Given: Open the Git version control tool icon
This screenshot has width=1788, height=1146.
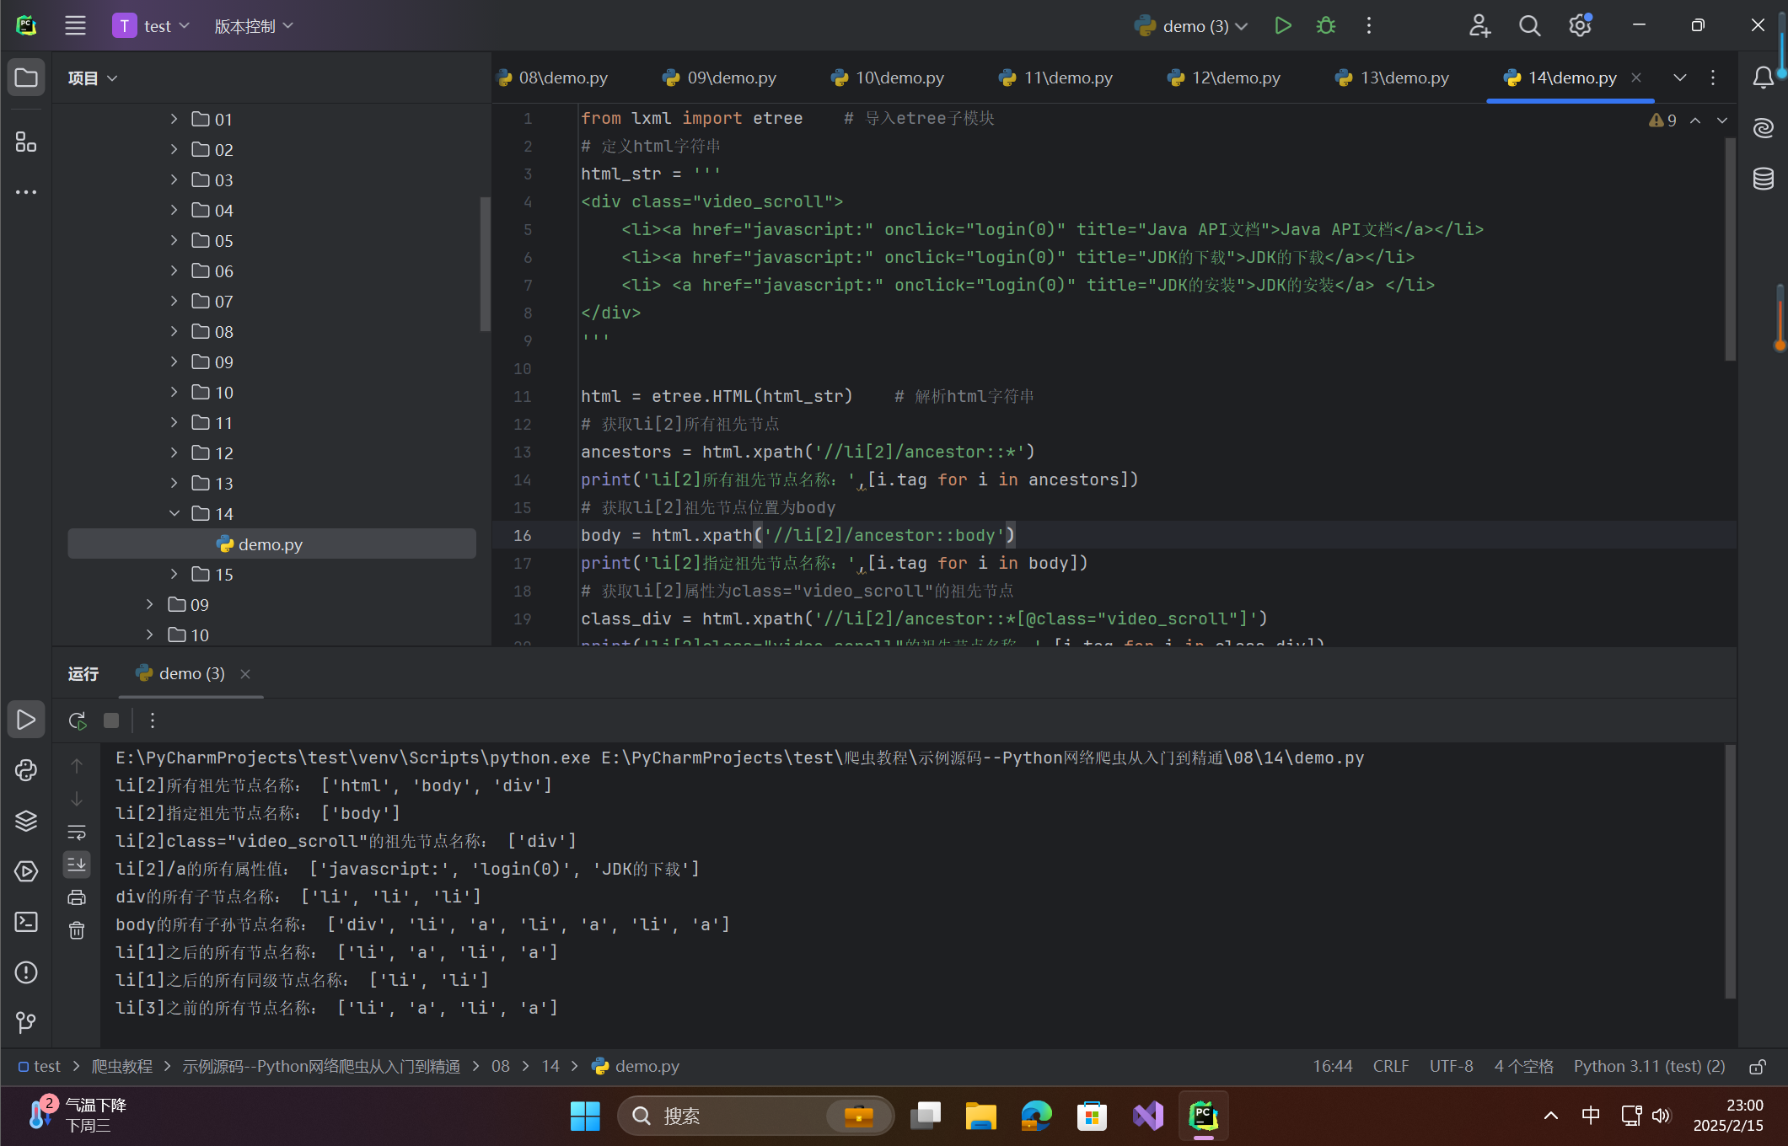Looking at the screenshot, I should [x=26, y=1022].
